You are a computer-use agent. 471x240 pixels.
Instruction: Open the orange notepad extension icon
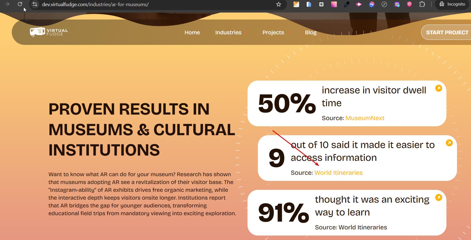pos(296,4)
